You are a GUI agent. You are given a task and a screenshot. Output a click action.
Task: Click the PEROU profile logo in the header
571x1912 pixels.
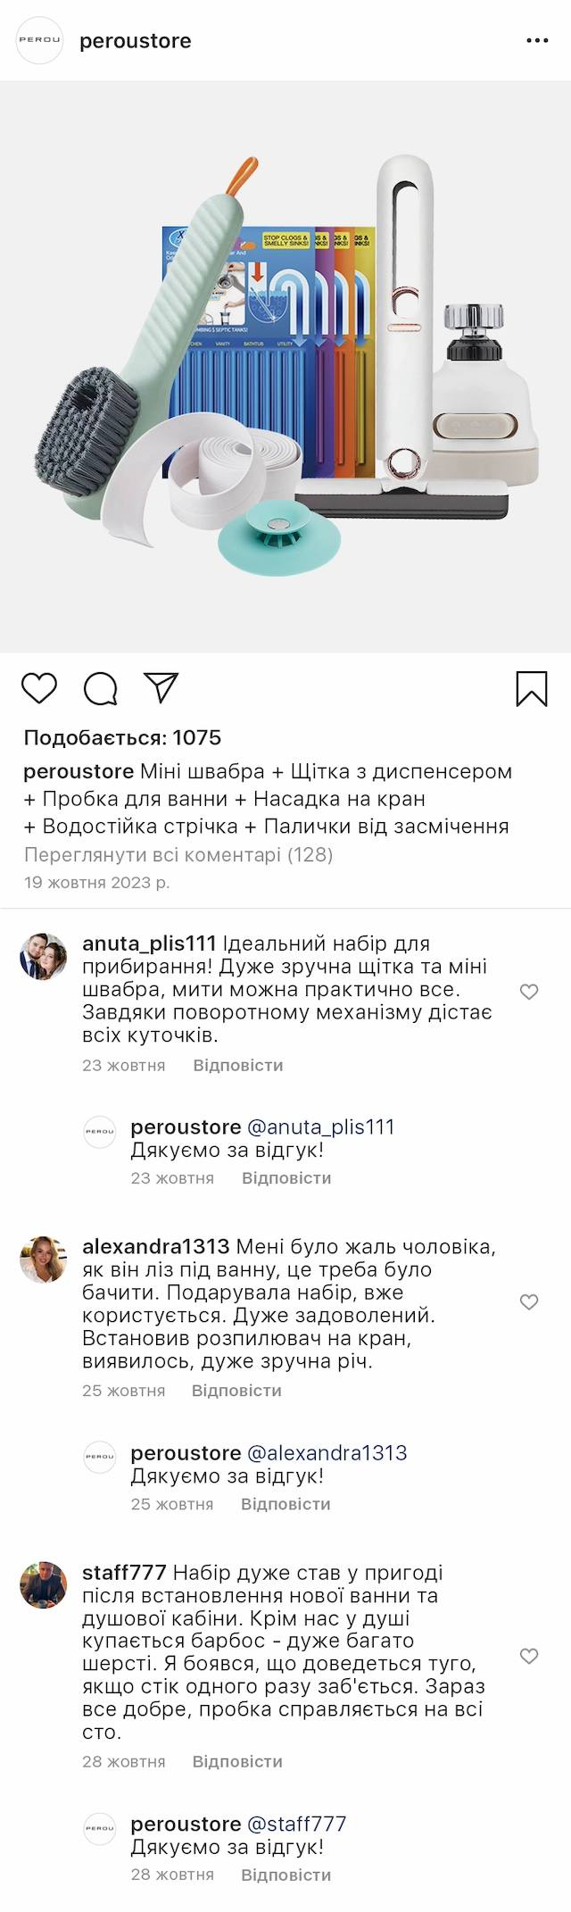point(40,40)
